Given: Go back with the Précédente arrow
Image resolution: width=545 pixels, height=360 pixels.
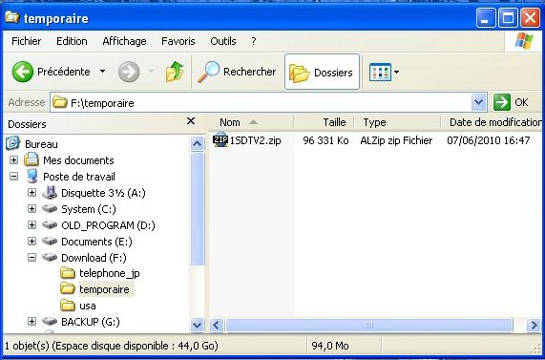Looking at the screenshot, I should [23, 72].
